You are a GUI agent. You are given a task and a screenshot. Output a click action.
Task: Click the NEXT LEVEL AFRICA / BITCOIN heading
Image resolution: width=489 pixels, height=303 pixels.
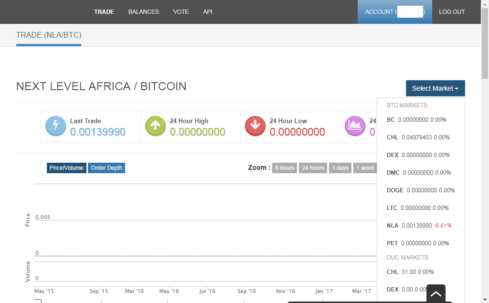pos(101,86)
